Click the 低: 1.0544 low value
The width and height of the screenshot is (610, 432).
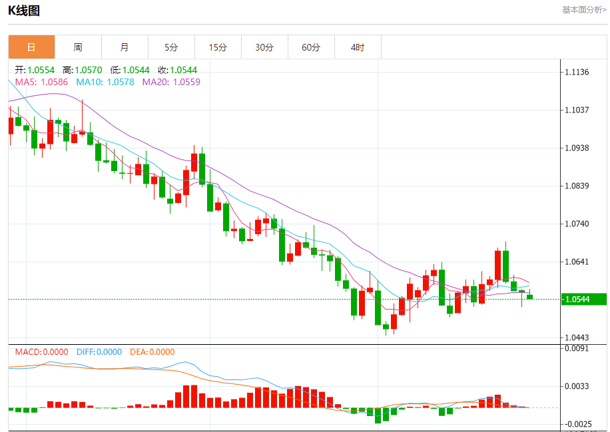(x=130, y=70)
